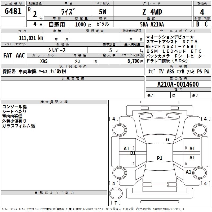
Task: Click セールスポイント header
Action: coord(178,31)
